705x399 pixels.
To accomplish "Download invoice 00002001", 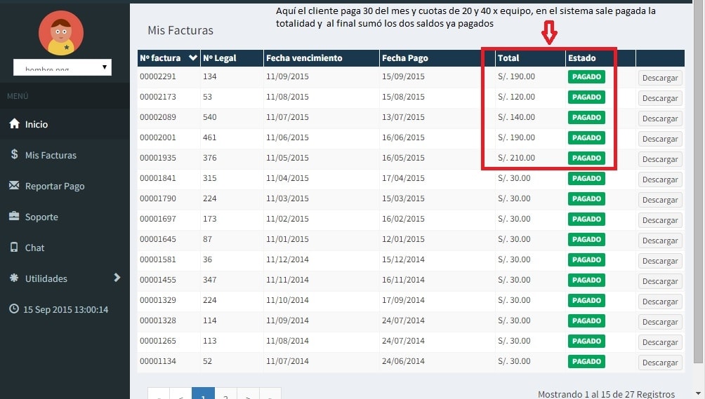I will (x=660, y=139).
